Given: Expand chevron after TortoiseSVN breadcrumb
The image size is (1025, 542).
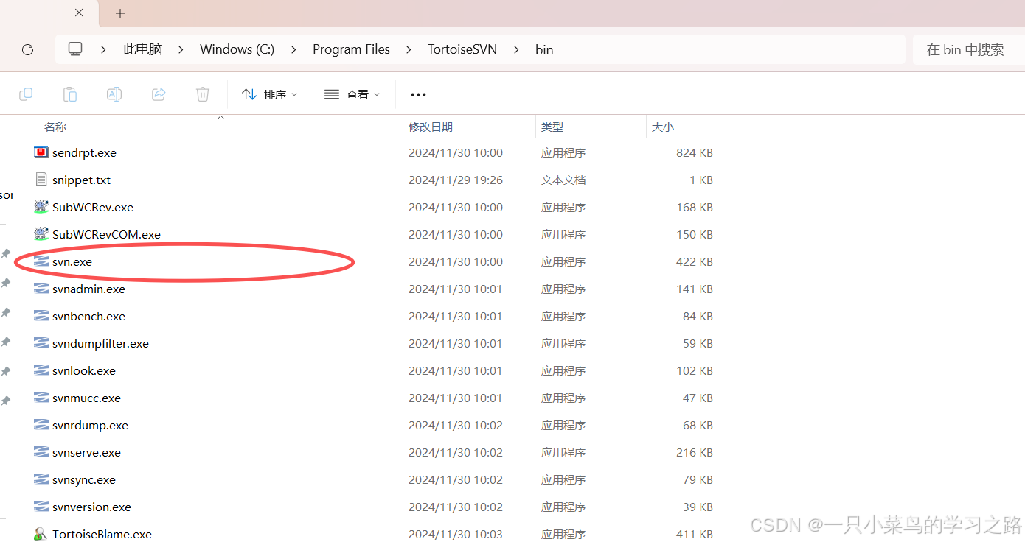Looking at the screenshot, I should pyautogui.click(x=516, y=49).
